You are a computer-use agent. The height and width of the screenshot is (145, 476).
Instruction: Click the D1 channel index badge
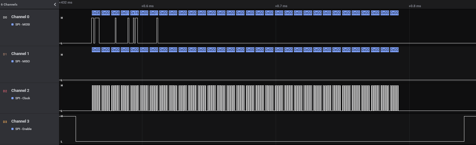click(x=5, y=54)
